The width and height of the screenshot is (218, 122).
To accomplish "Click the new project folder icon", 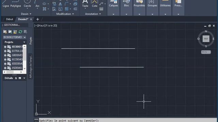I will 10,32.
